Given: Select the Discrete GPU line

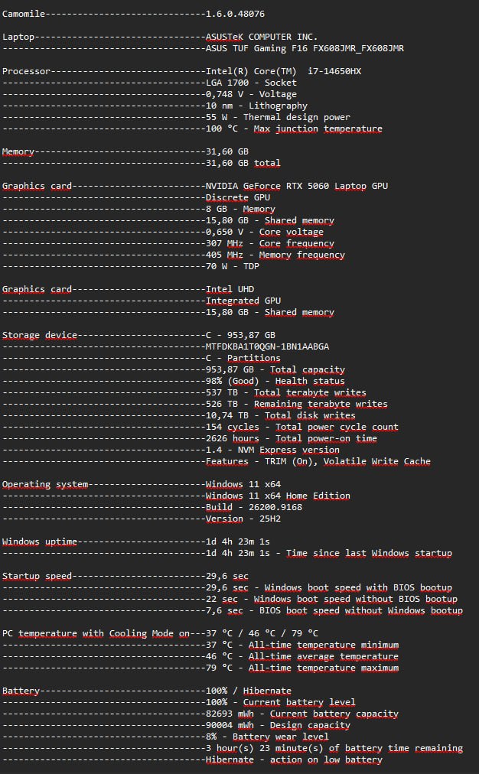Looking at the screenshot, I should click(238, 197).
